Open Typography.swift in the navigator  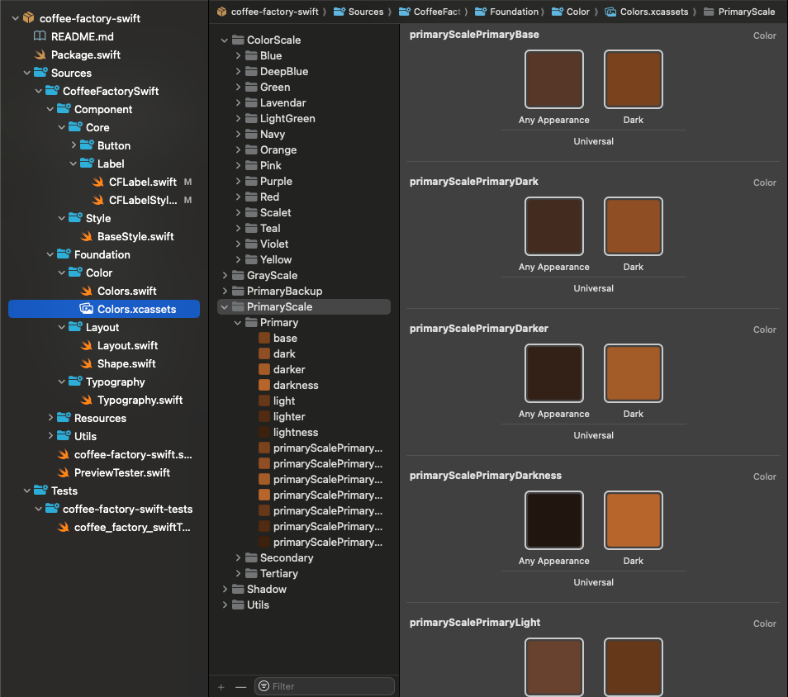[x=140, y=400]
